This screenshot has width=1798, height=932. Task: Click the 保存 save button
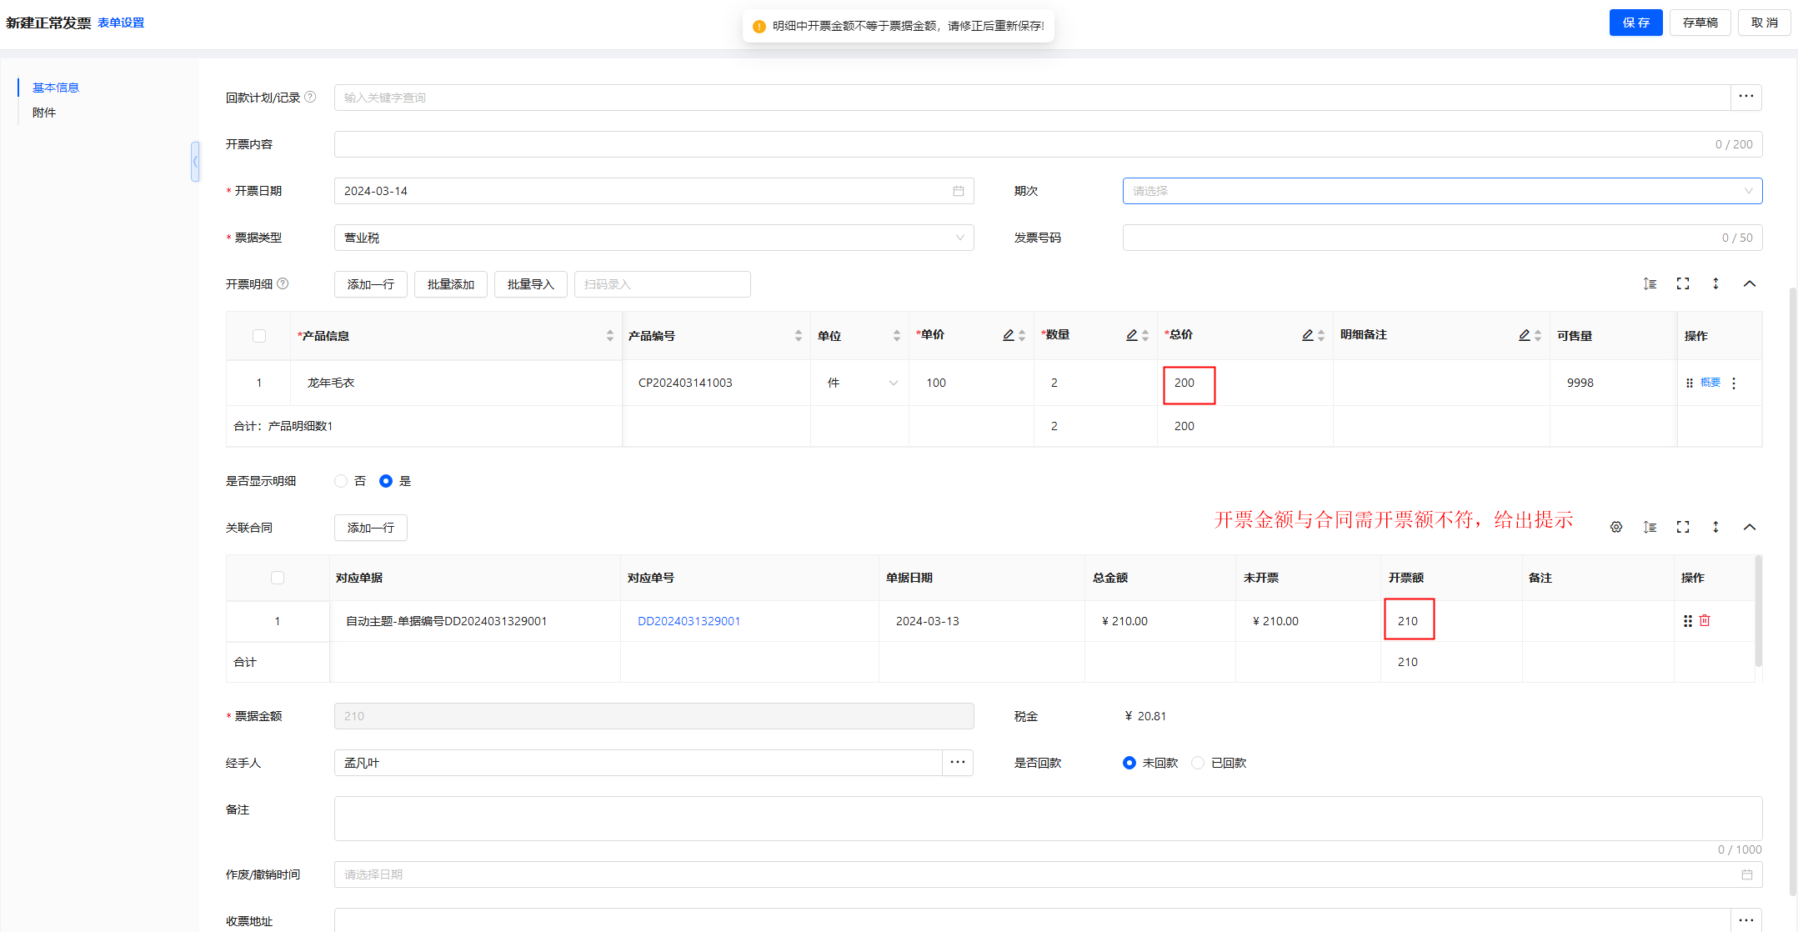click(x=1635, y=23)
